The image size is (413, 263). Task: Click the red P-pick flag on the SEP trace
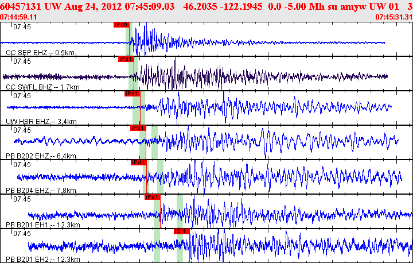click(121, 25)
